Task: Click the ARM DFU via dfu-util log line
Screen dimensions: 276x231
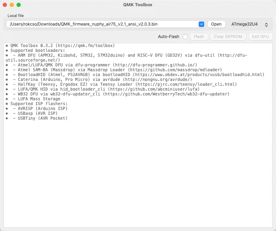Action: 126,58
